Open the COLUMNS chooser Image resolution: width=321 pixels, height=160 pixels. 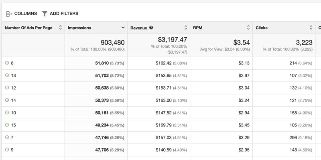(25, 14)
